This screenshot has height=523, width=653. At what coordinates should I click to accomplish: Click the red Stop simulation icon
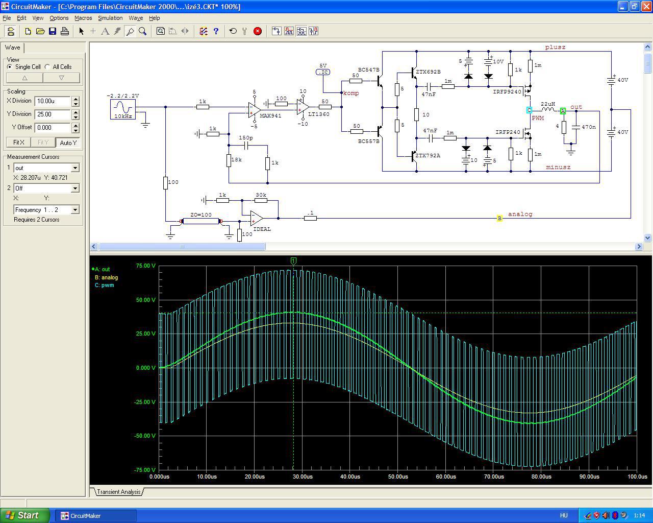pyautogui.click(x=258, y=31)
